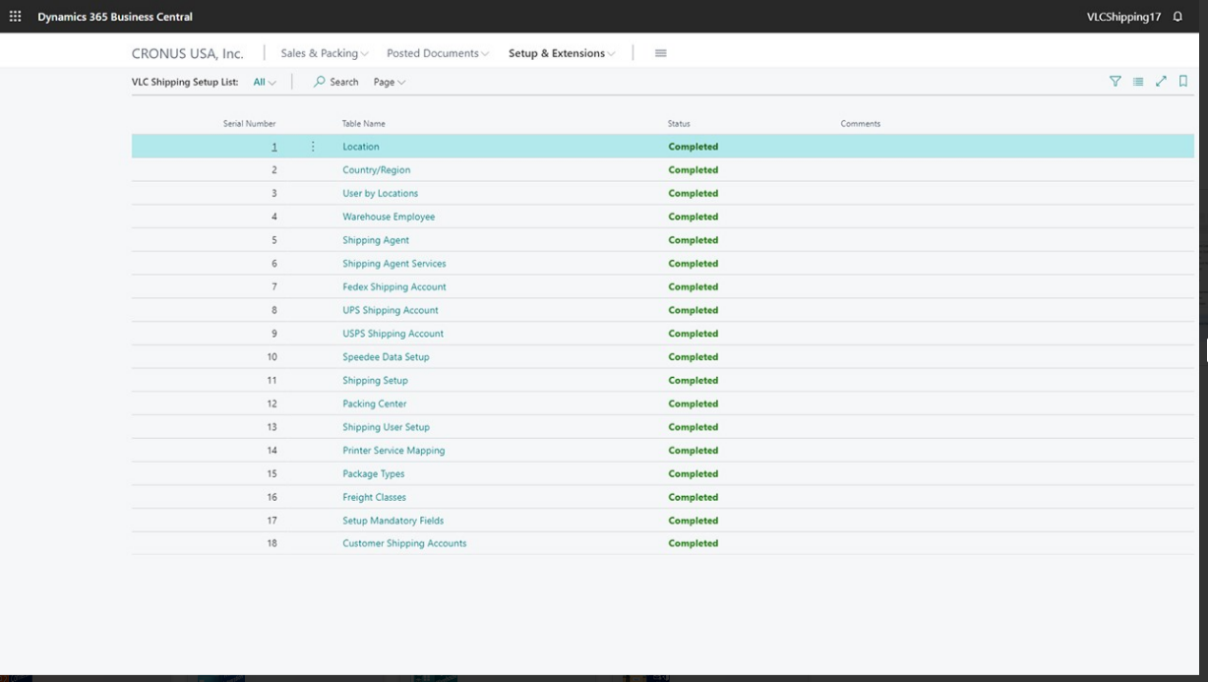Click the VLCShipping17 user account
Viewport: 1208px width, 682px height.
click(1123, 17)
